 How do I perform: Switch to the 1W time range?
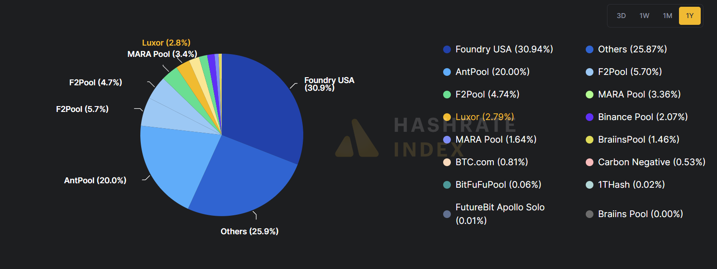pyautogui.click(x=644, y=16)
